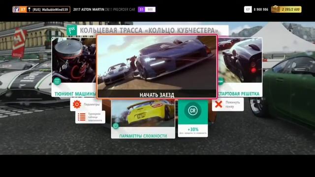Click the green menu icon on tuning tile

(57, 81)
